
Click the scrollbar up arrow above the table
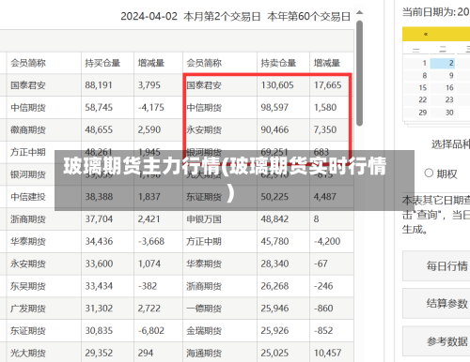click(359, 12)
